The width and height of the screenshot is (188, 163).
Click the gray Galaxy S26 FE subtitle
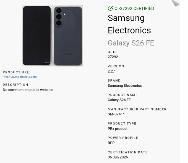(131, 43)
